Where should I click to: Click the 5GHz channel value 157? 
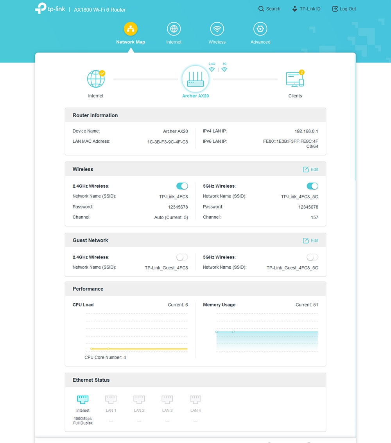pos(314,217)
